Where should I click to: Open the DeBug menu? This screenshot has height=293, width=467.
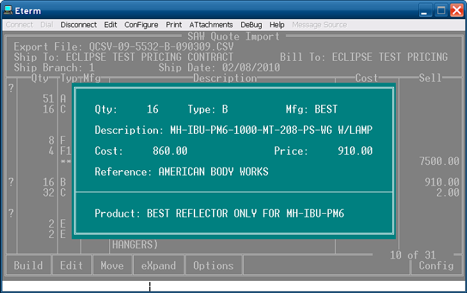click(x=251, y=25)
